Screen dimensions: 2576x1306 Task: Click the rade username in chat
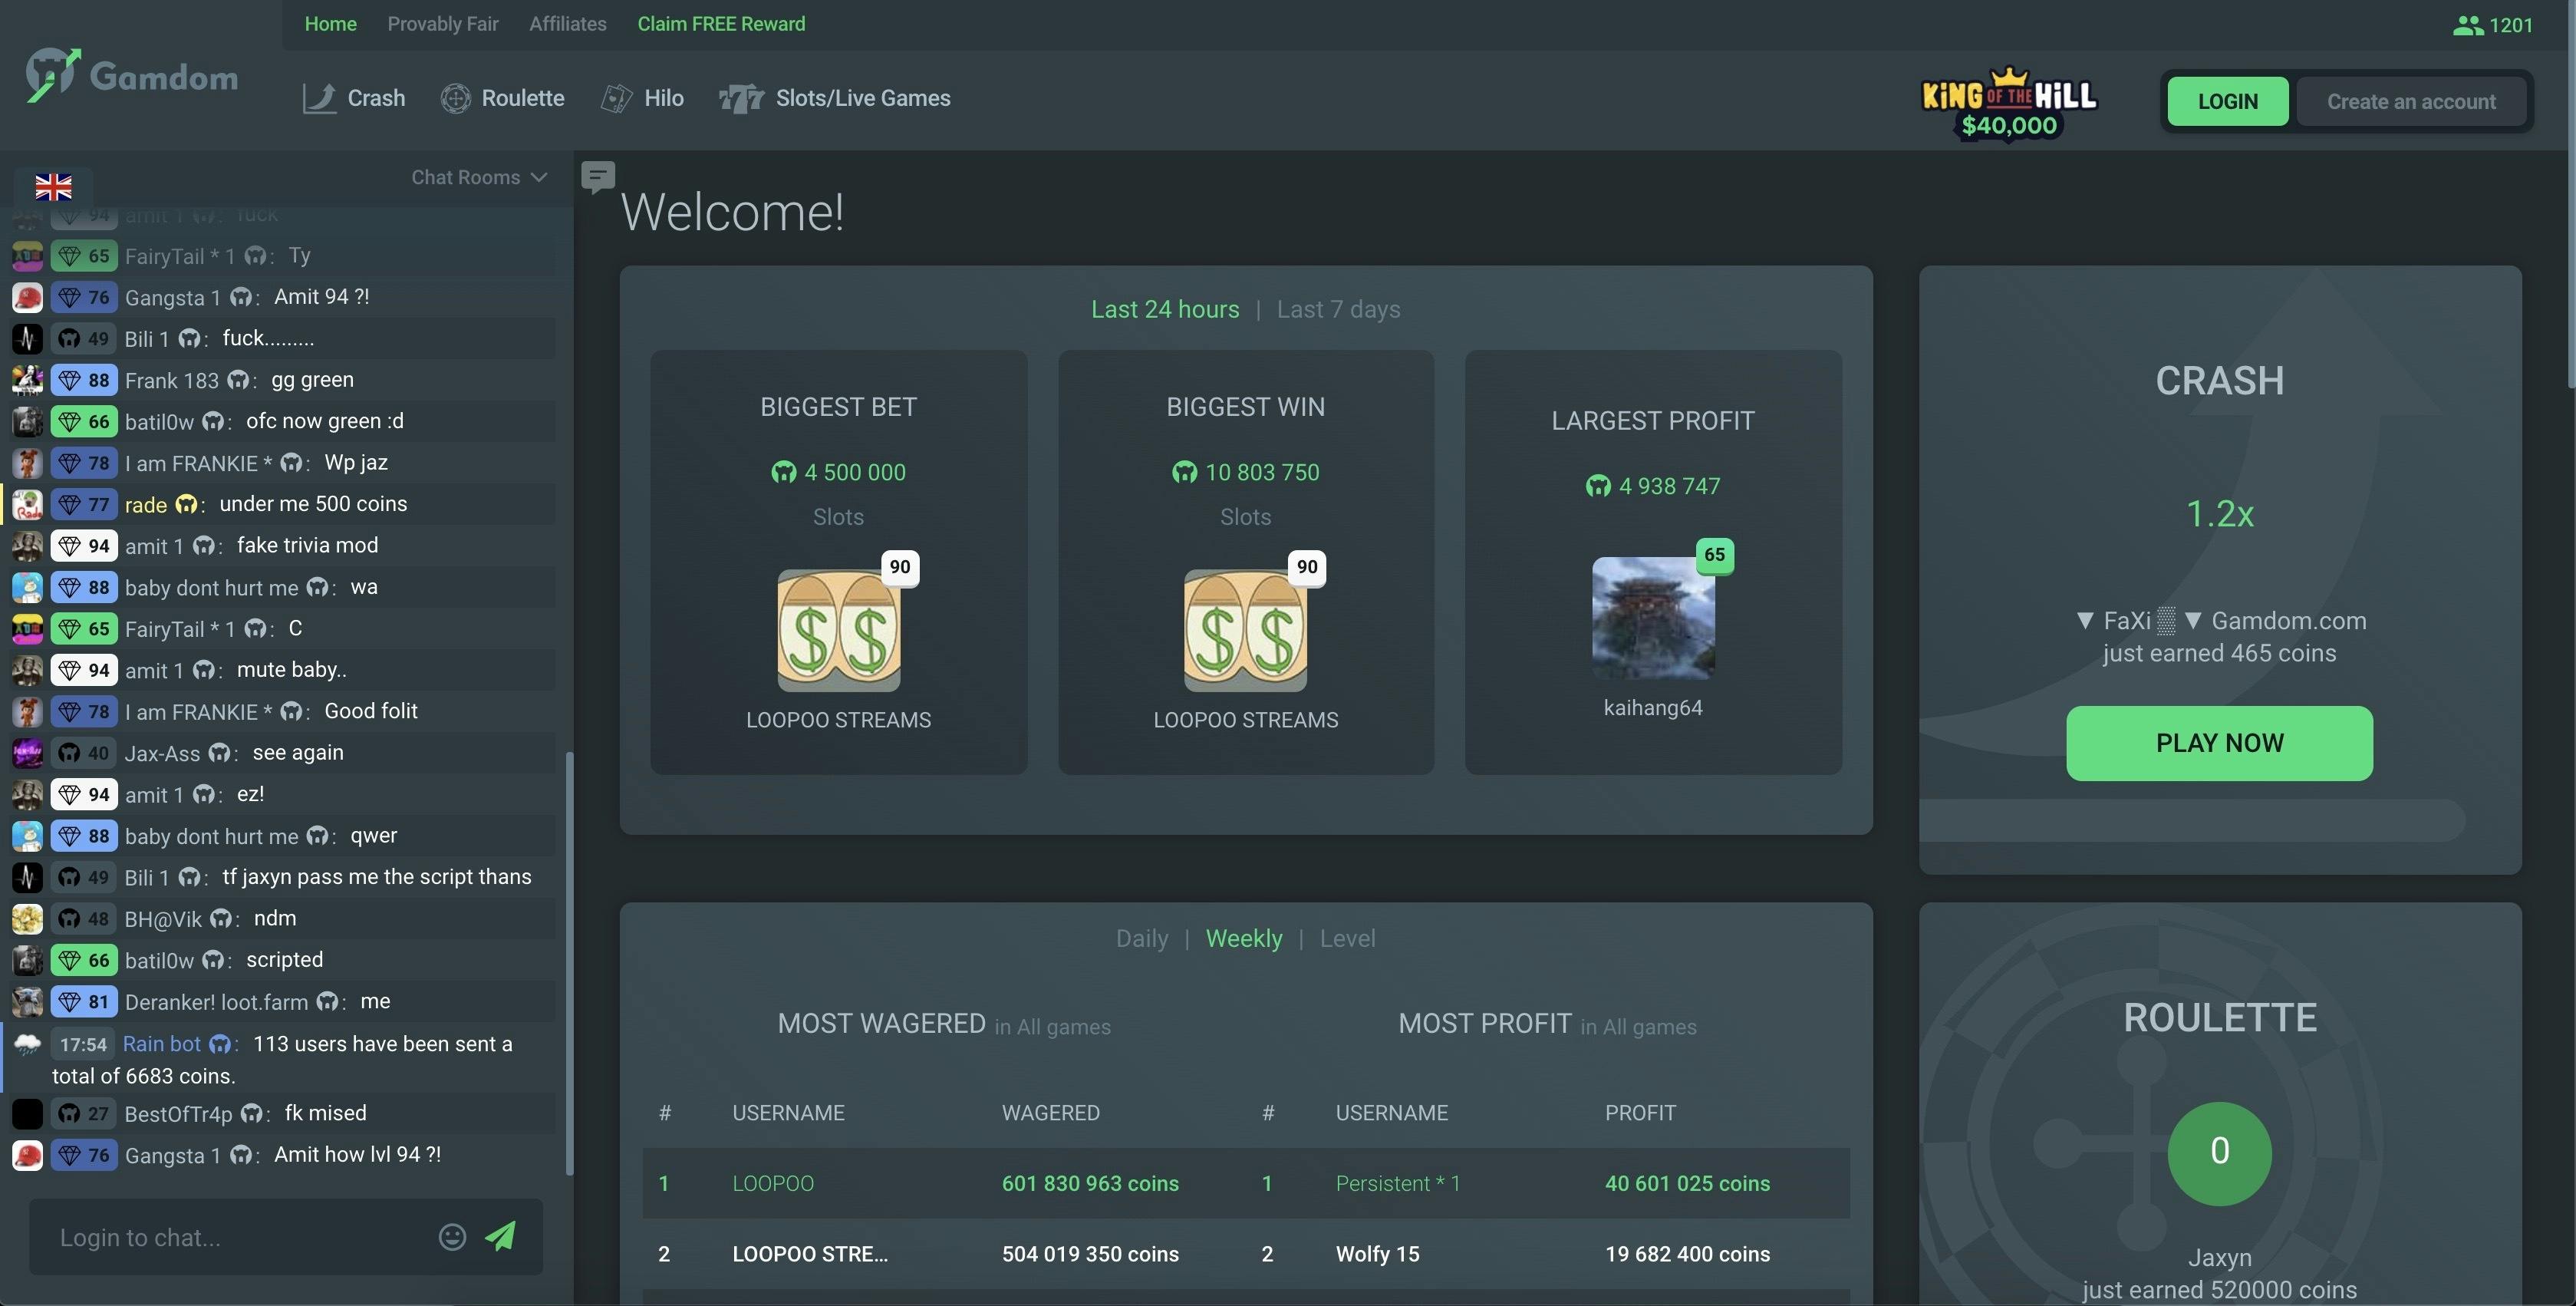tap(146, 505)
